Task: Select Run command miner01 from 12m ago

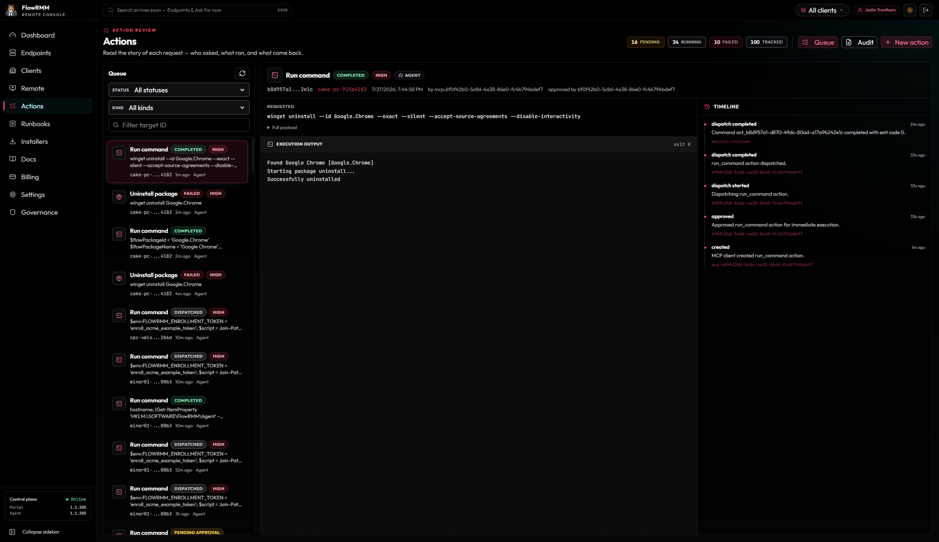Action: 177,457
